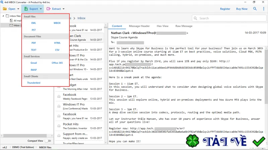Image resolution: width=268 pixels, height=150 pixels.
Task: Click the folder tree horizontal scrollbar
Action: point(27,136)
